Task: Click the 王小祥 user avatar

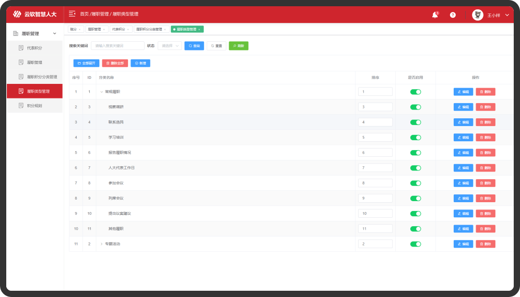Action: coord(477,15)
